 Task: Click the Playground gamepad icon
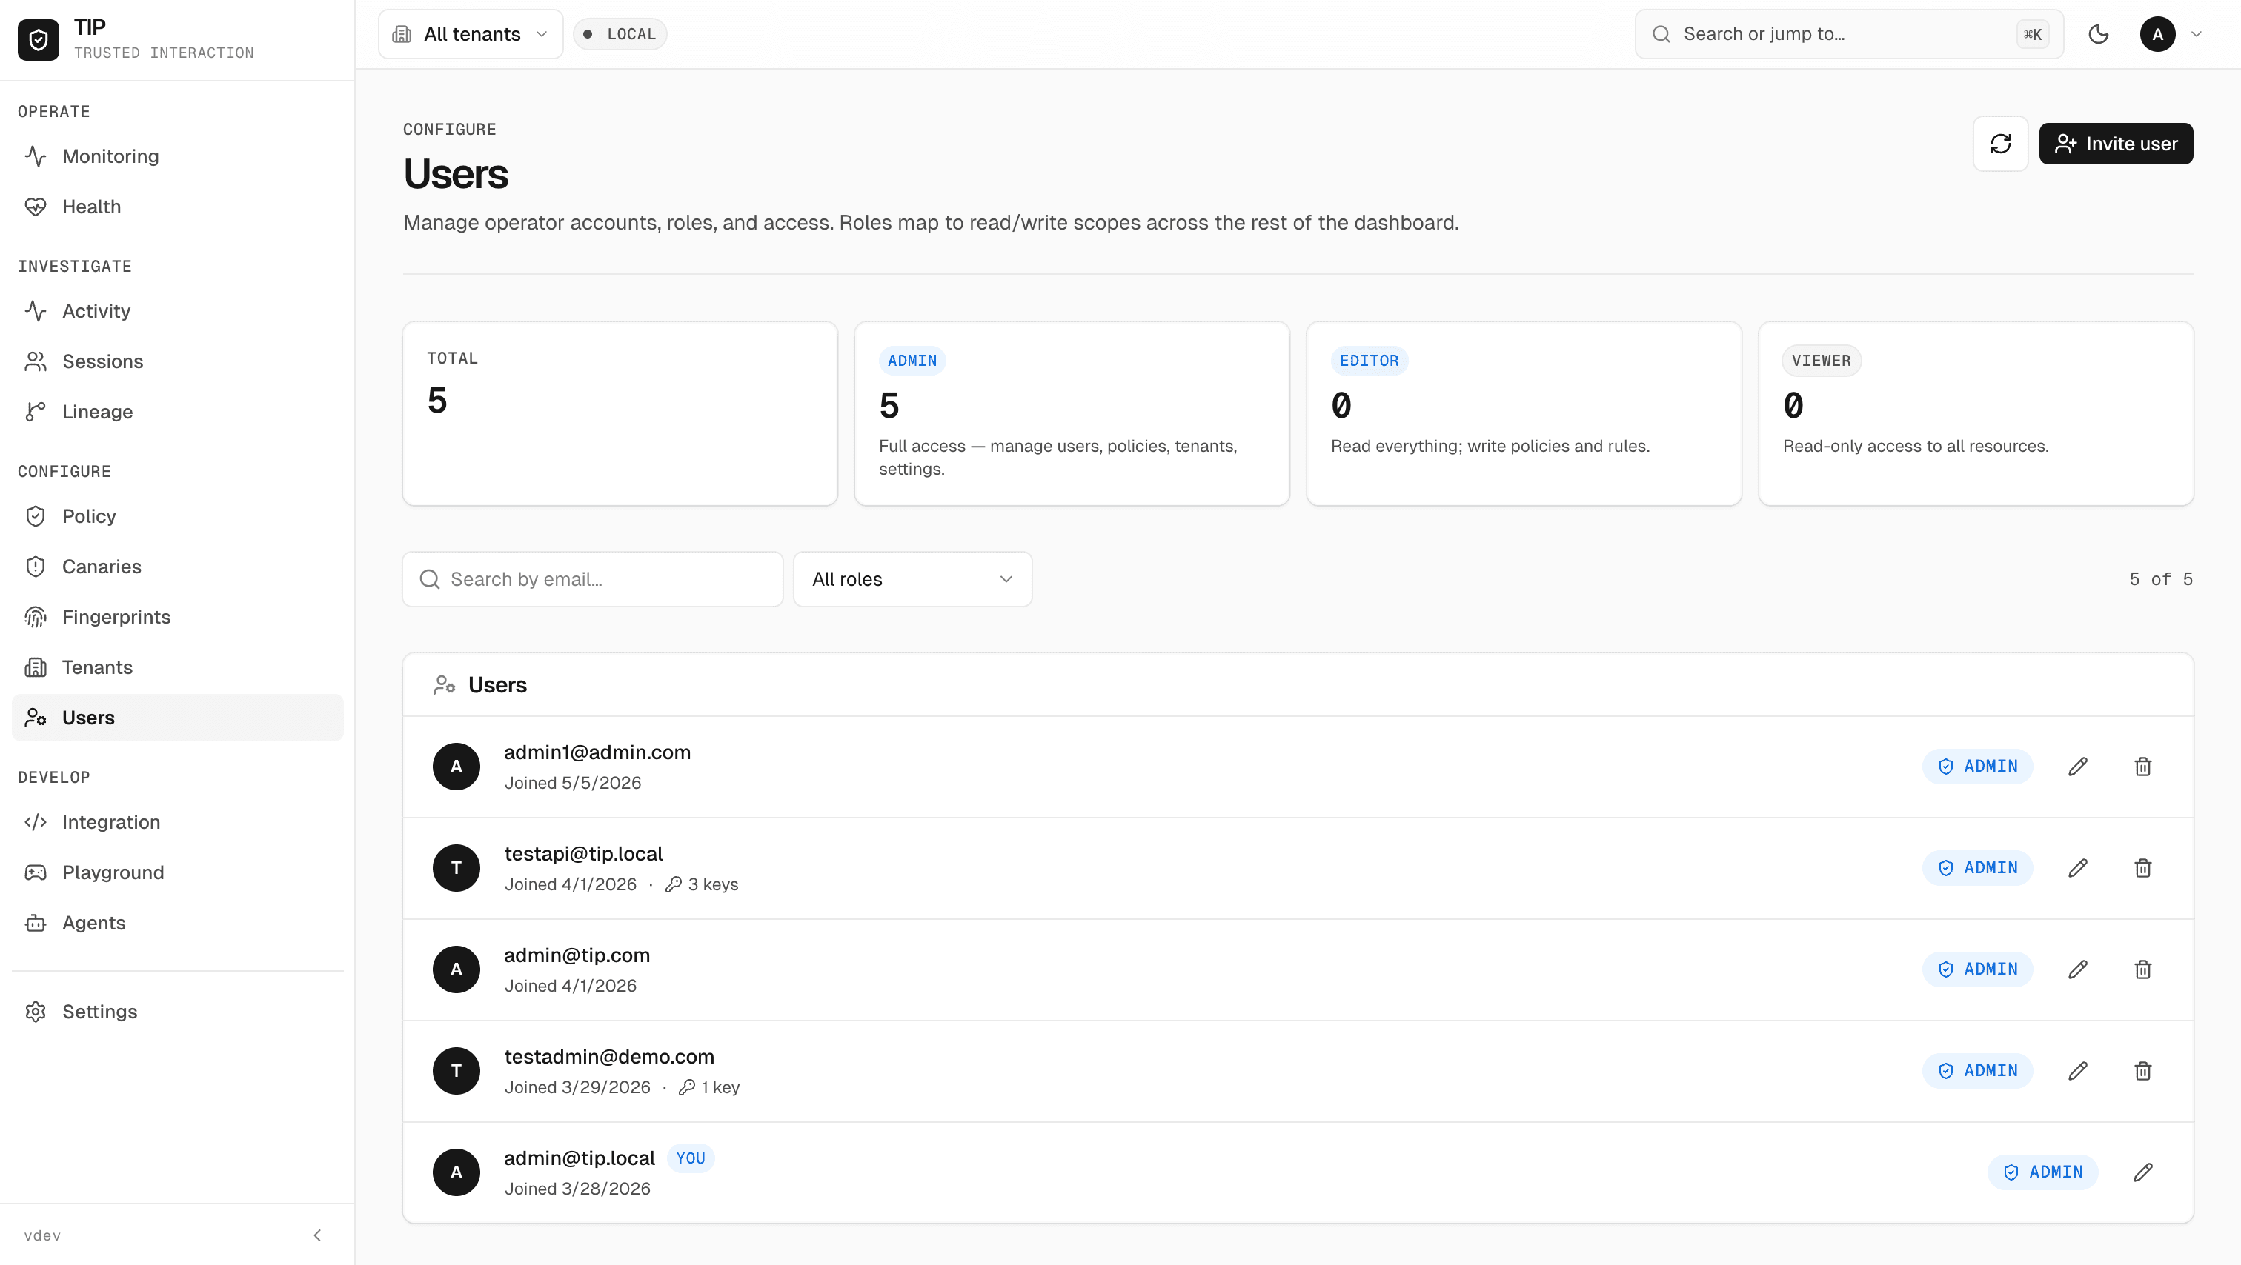click(x=36, y=873)
